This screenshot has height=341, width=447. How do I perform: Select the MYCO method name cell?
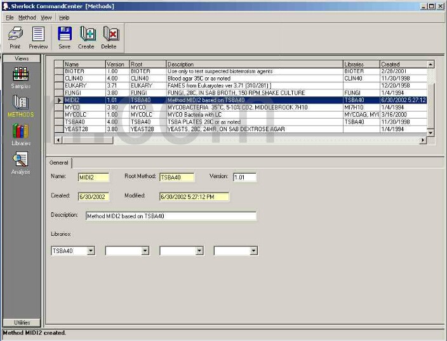84,107
